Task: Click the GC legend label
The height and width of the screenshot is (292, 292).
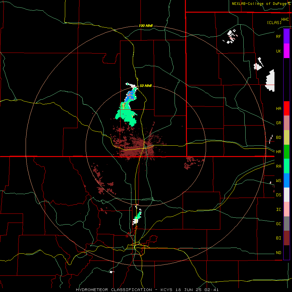Action: 278,224
